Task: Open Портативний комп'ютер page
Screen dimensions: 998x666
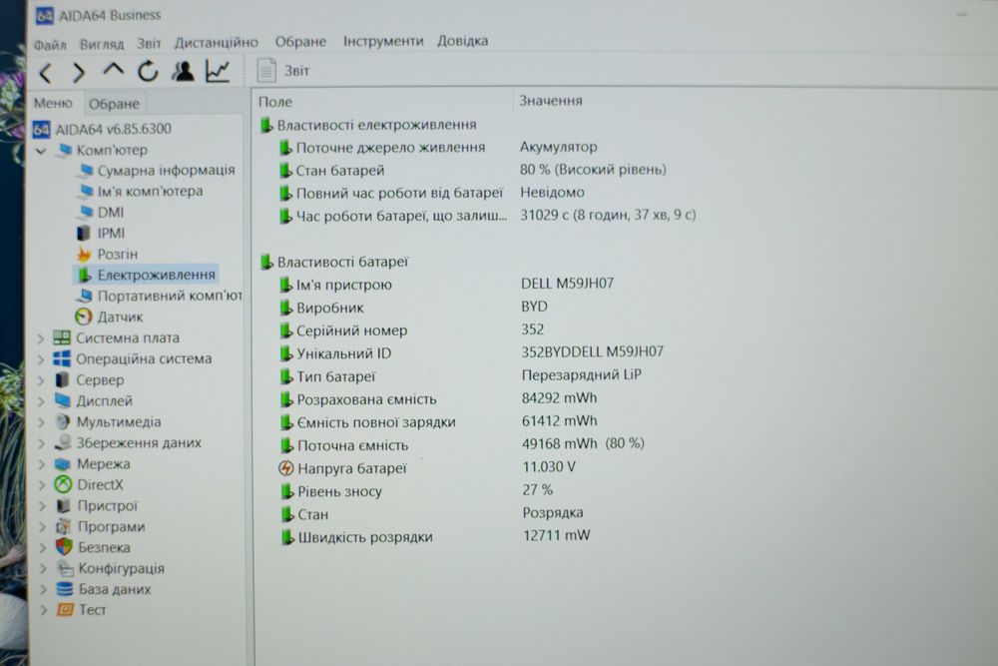Action: [x=170, y=297]
